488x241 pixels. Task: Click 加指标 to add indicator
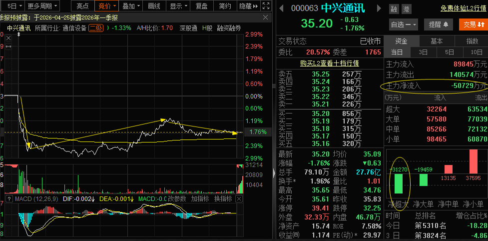(200, 198)
